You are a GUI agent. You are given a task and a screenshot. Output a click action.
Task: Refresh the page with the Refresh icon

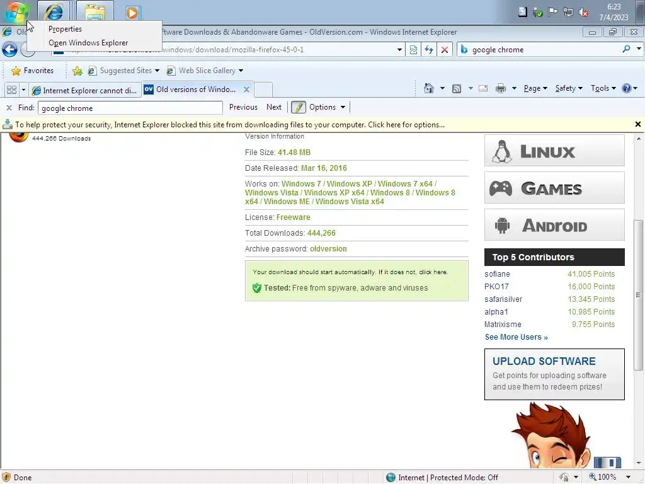(x=429, y=50)
